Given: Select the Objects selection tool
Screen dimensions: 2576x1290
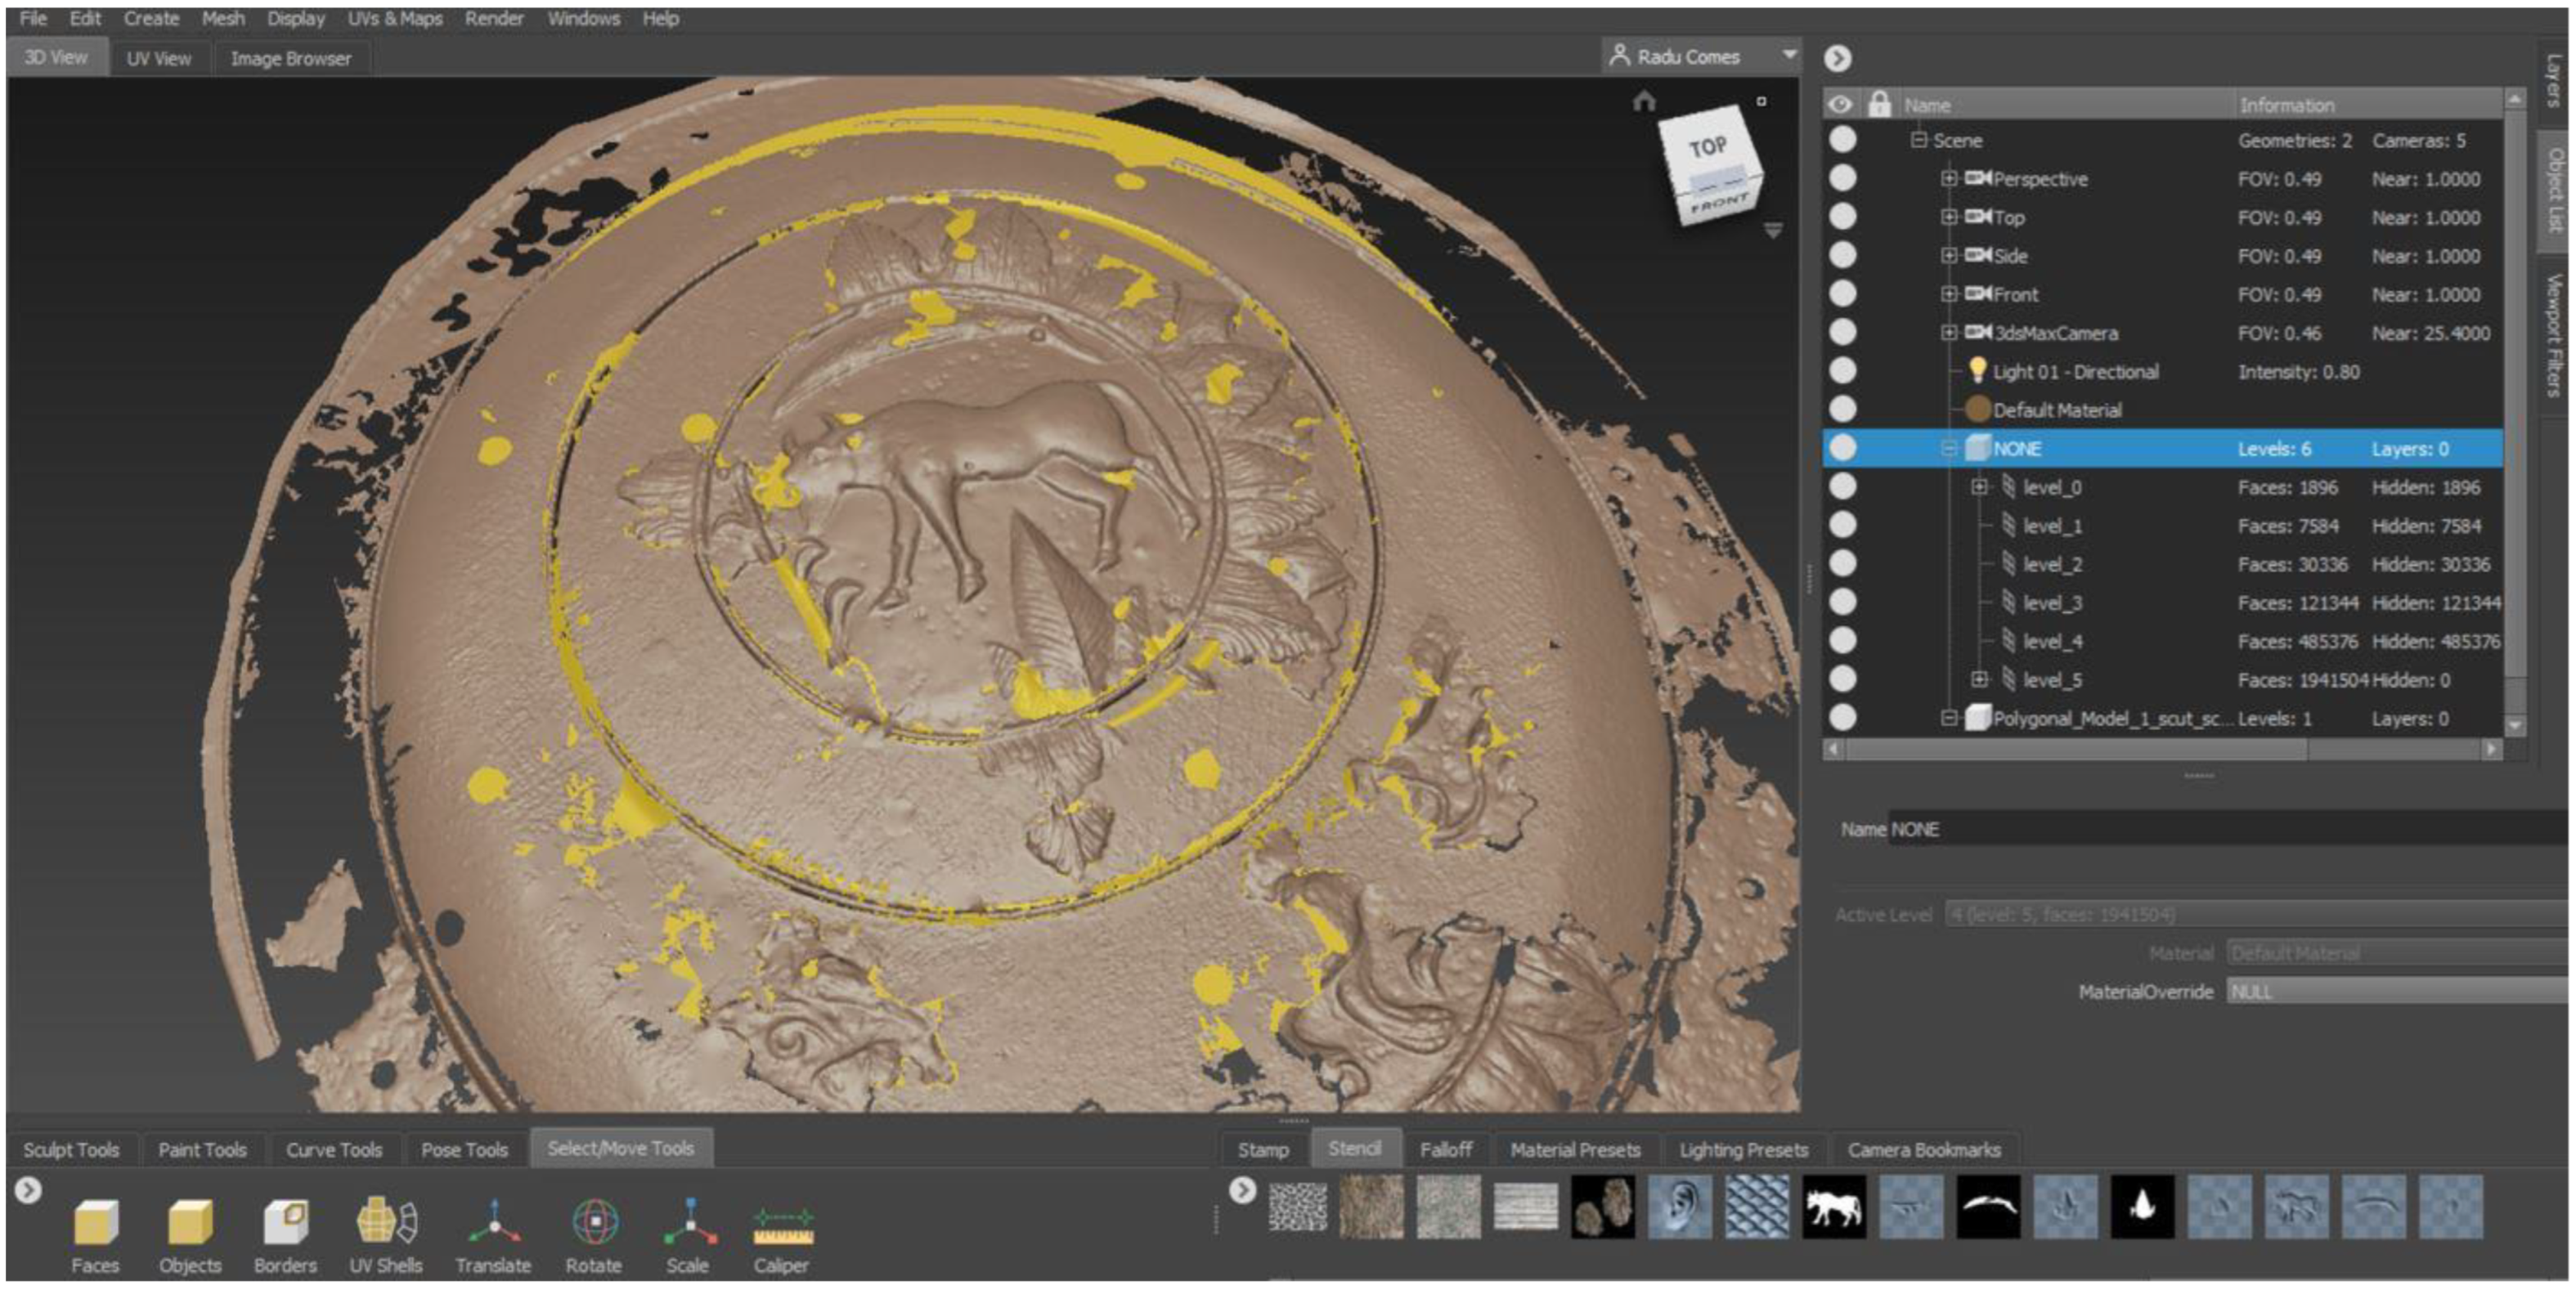Looking at the screenshot, I should (190, 1221).
